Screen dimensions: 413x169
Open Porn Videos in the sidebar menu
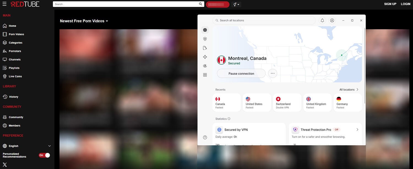(x=16, y=34)
